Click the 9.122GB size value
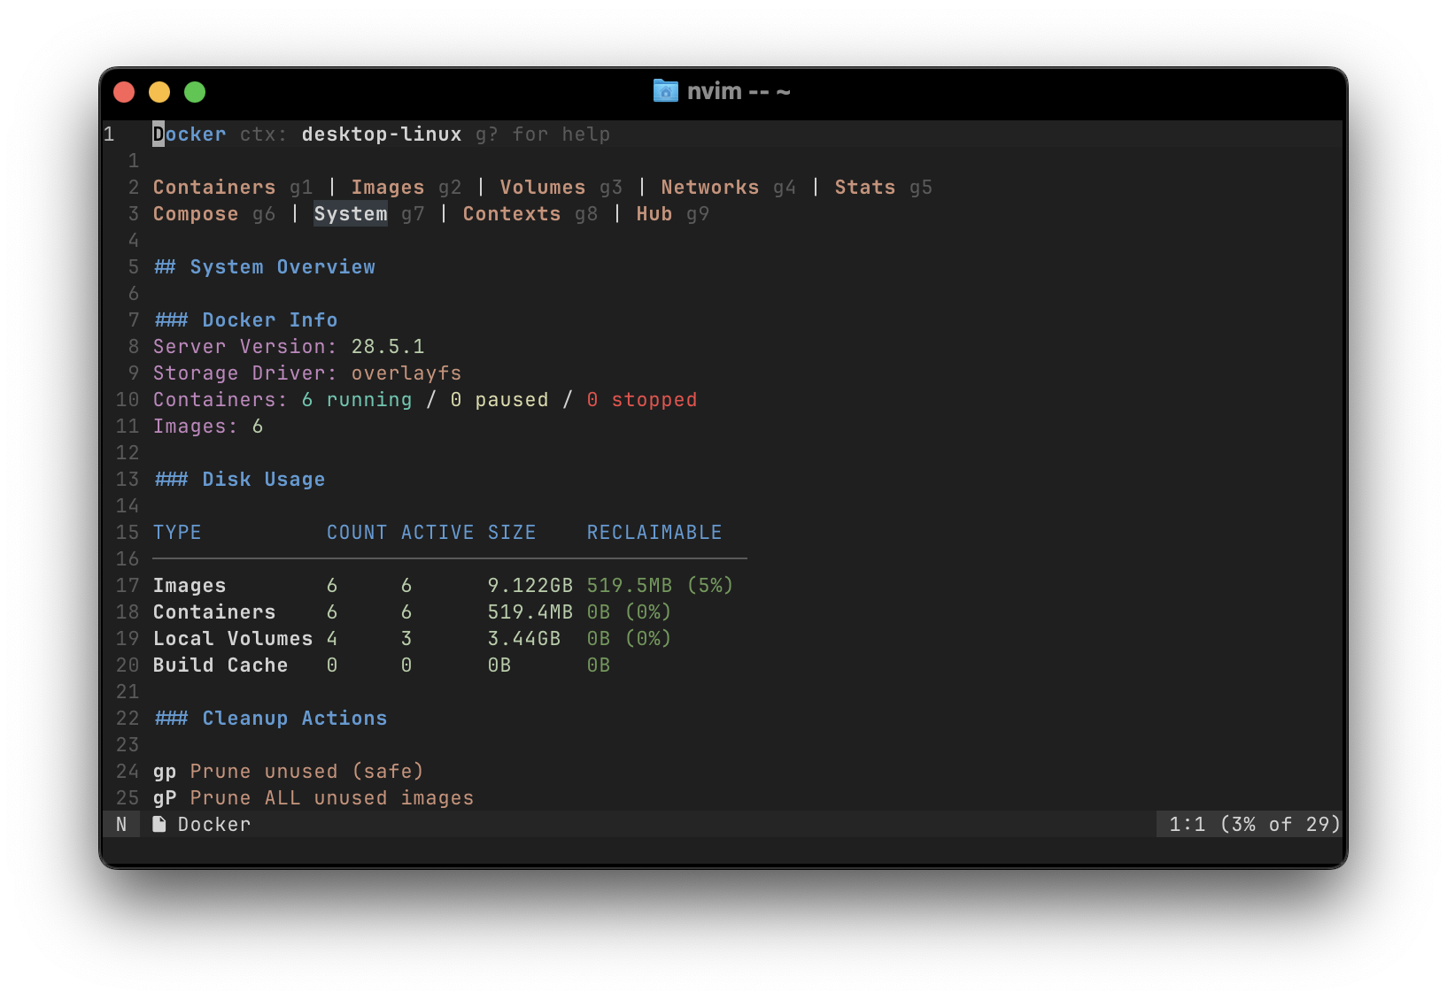The width and height of the screenshot is (1447, 1000). 530,586
